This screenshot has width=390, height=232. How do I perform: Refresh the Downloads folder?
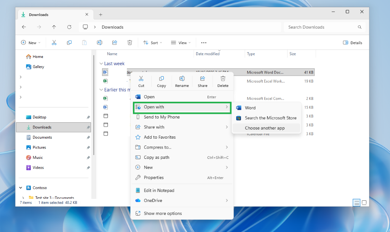point(69,27)
